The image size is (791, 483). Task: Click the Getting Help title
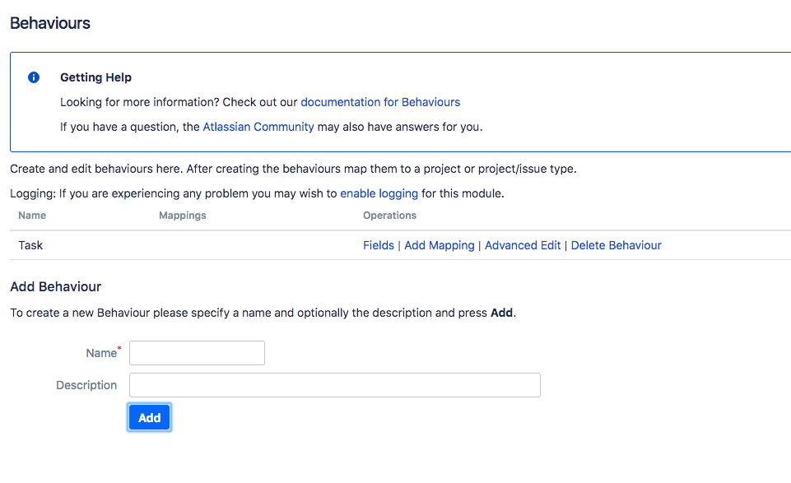(95, 77)
